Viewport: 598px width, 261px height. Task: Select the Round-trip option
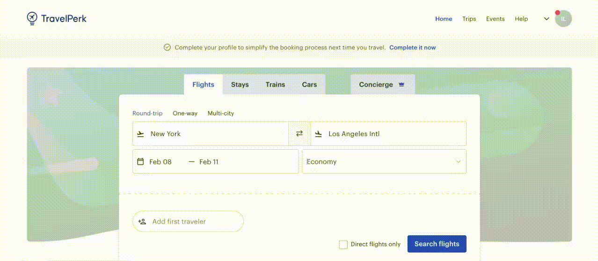[147, 113]
